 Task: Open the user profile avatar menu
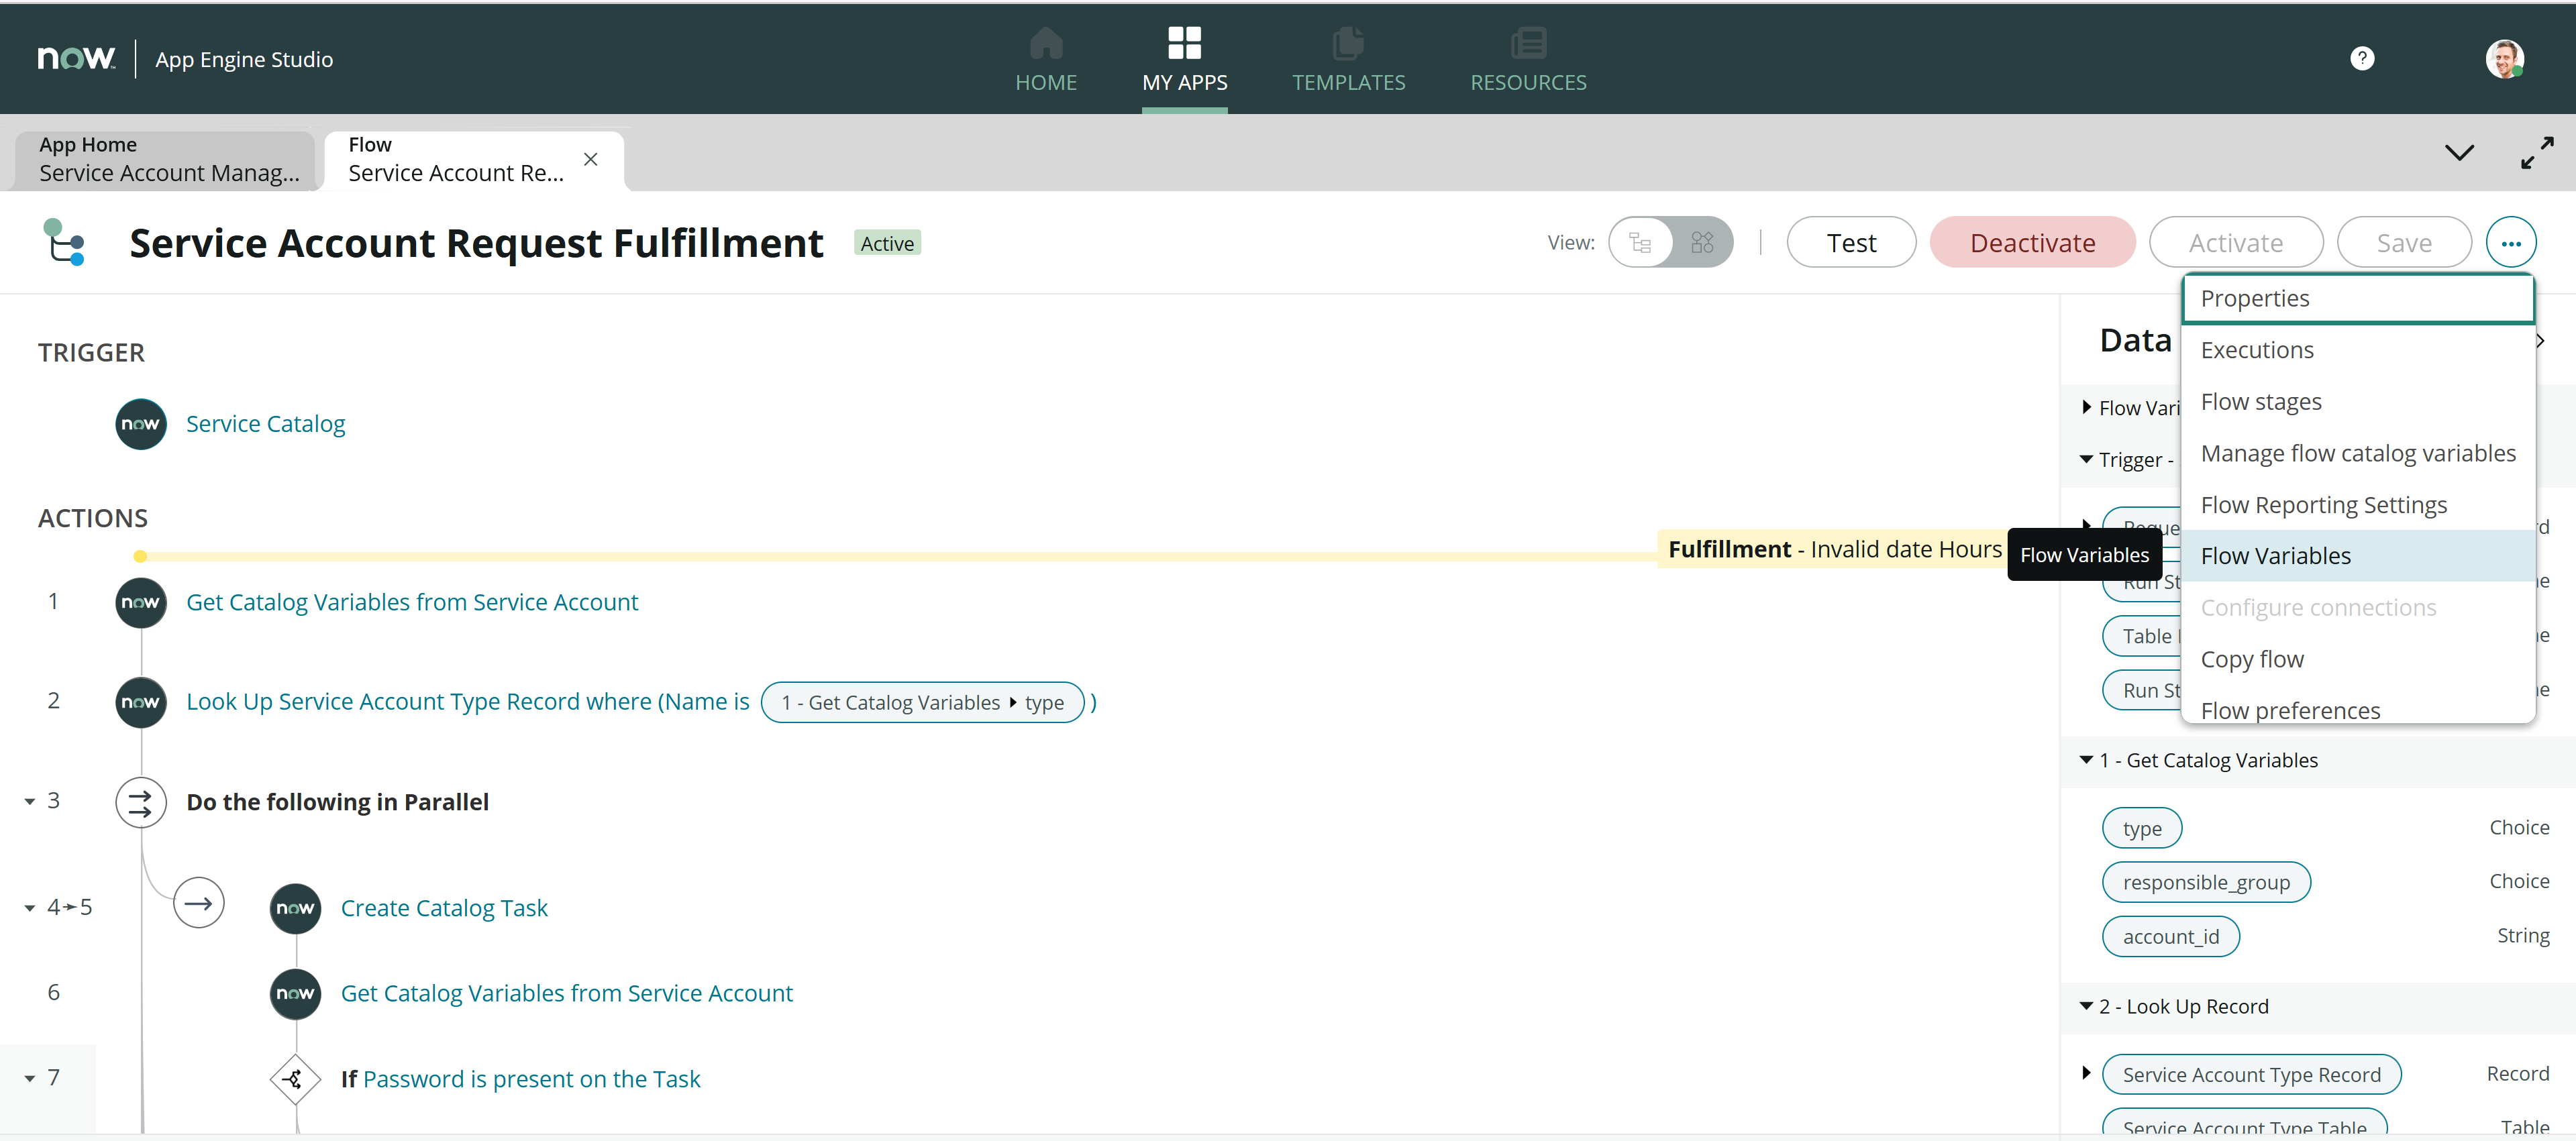[2506, 58]
